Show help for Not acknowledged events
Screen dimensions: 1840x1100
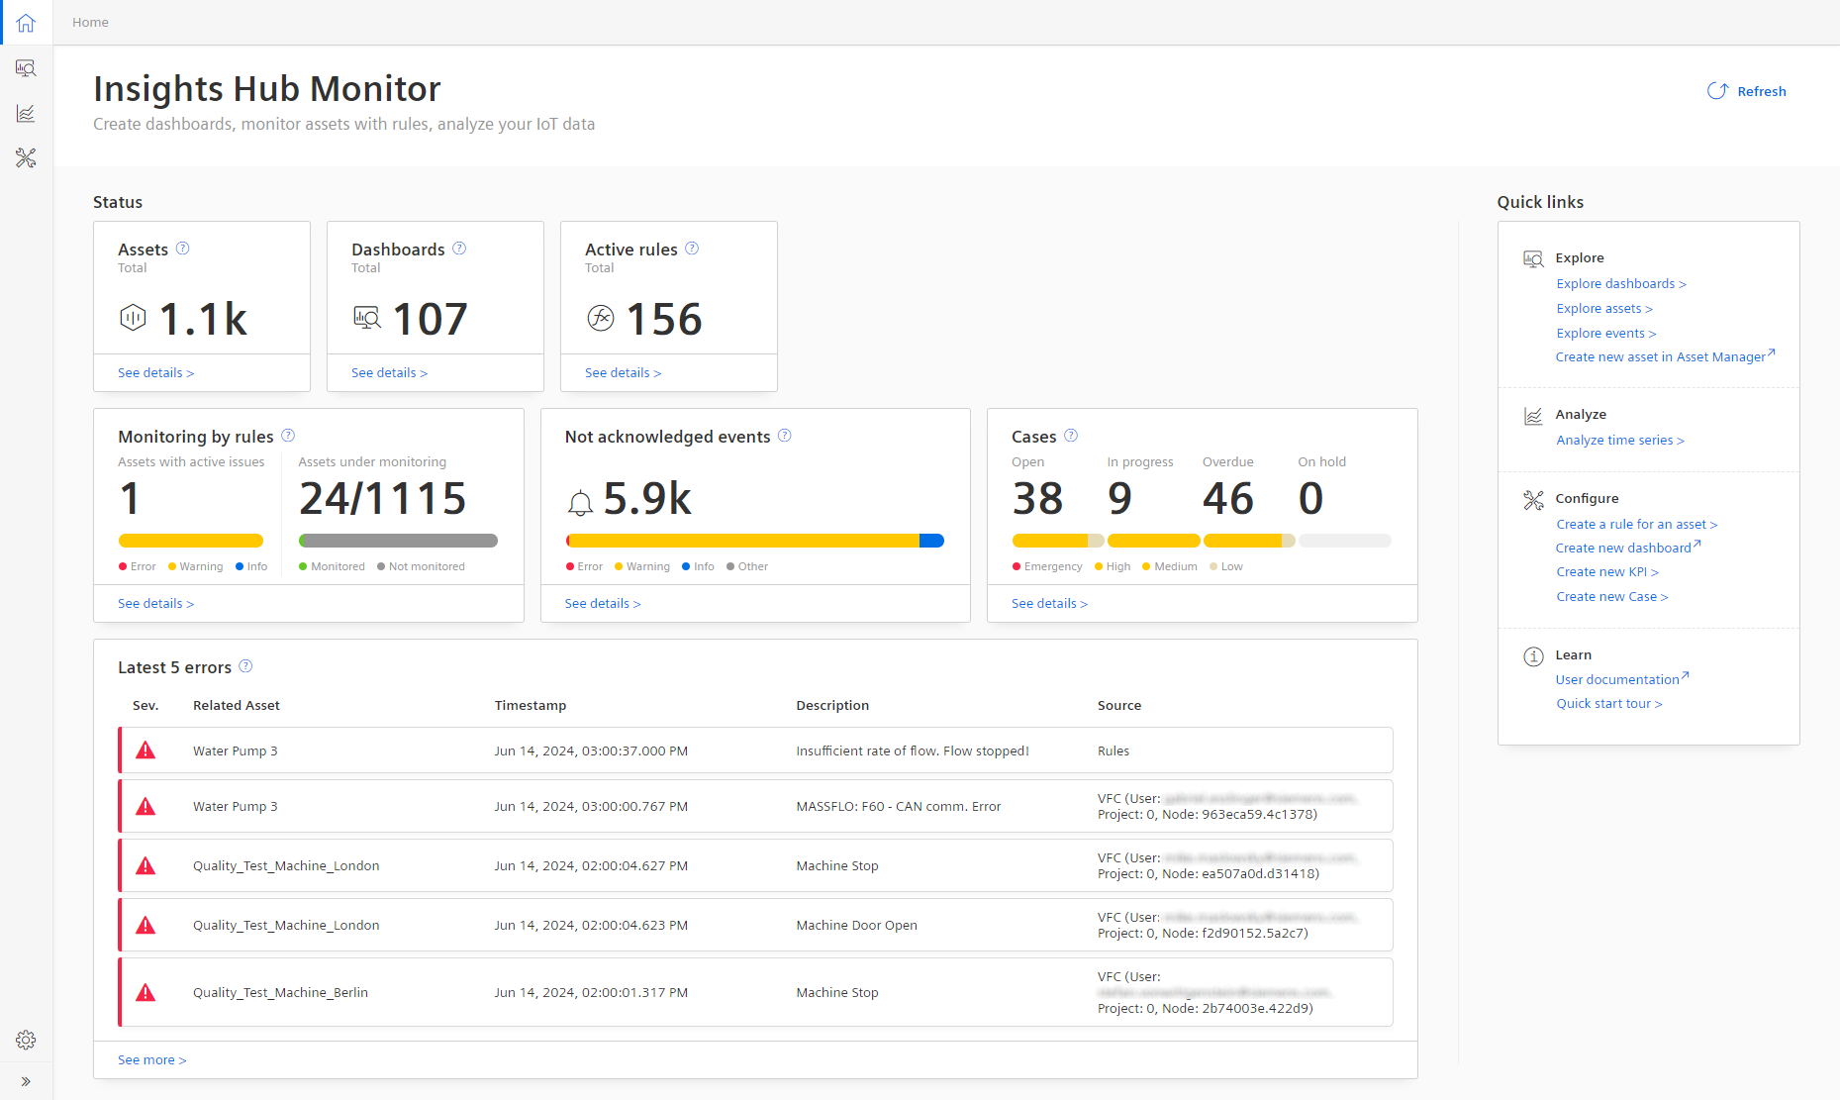[x=785, y=436]
